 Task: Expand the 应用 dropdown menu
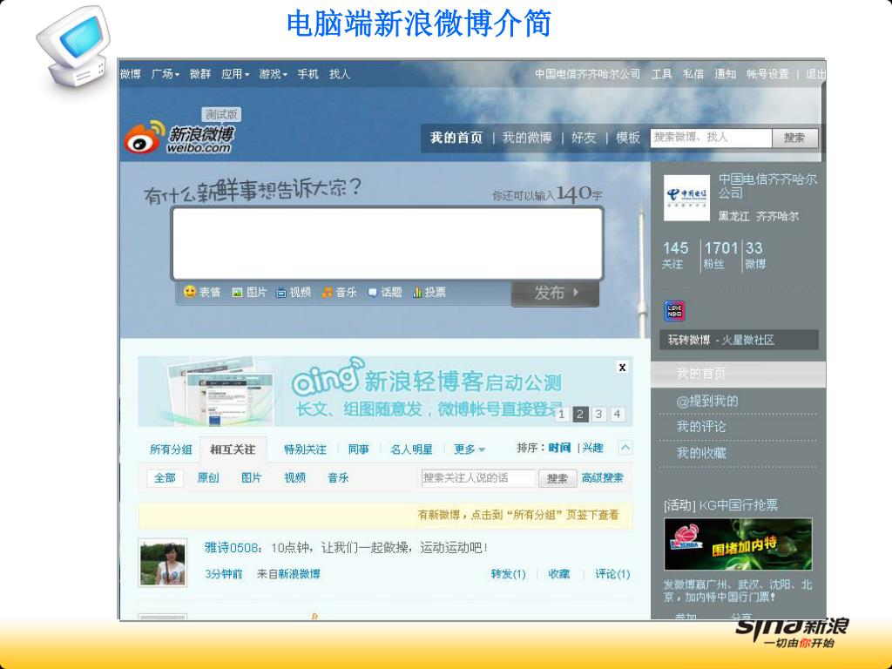point(235,74)
